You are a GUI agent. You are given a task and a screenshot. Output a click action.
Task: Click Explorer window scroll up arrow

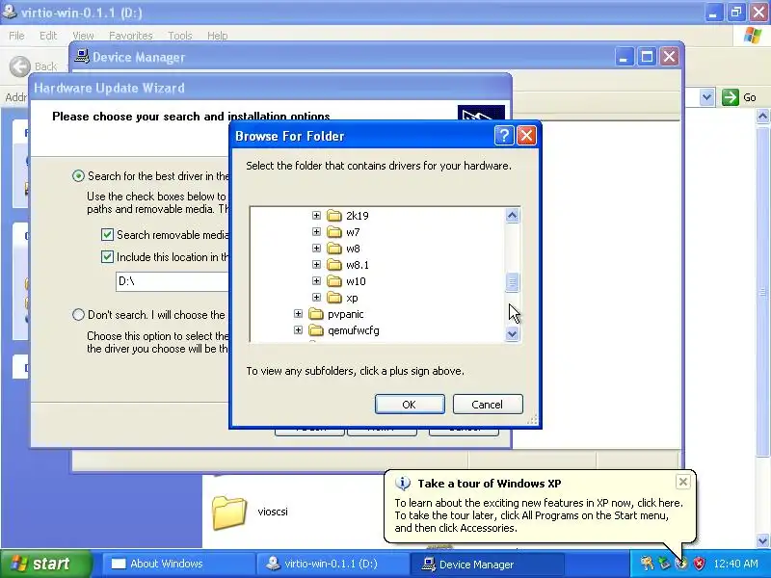pyautogui.click(x=762, y=116)
